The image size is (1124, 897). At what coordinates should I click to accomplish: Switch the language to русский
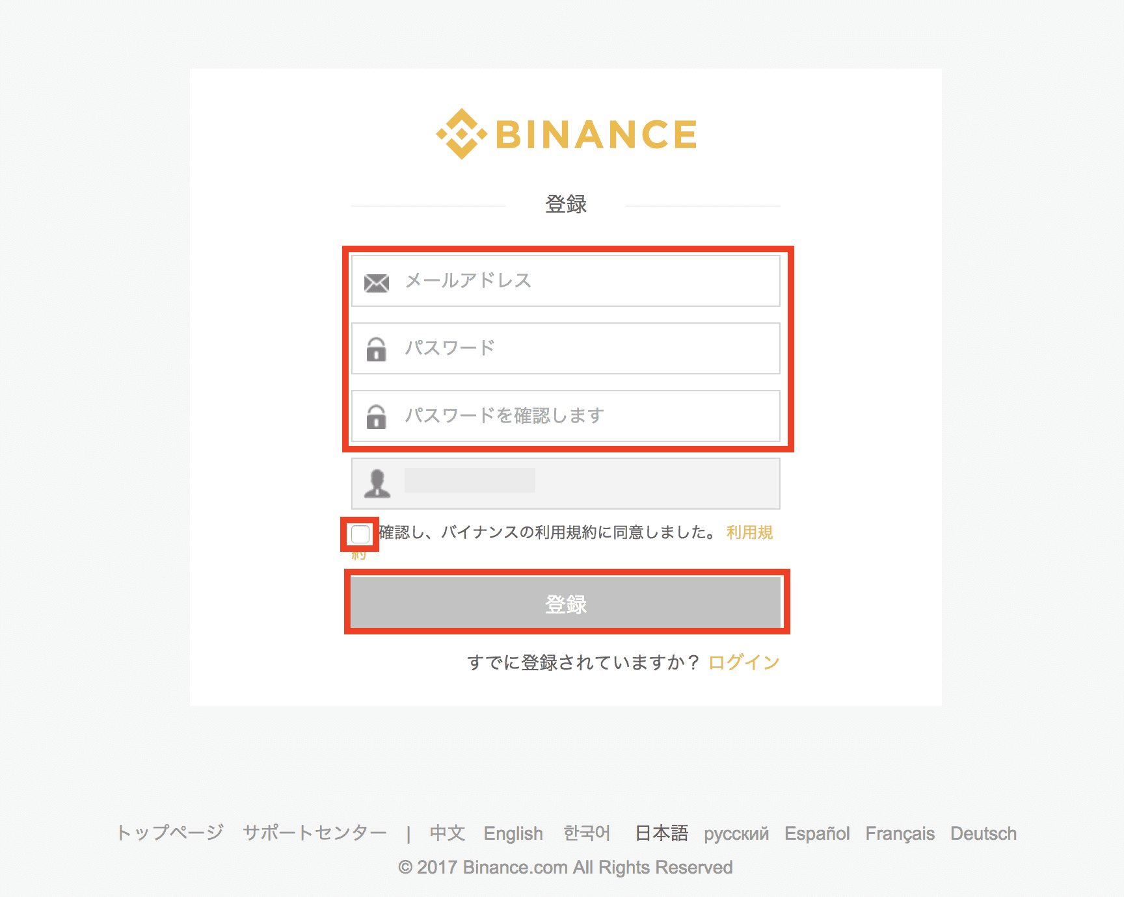pos(736,833)
